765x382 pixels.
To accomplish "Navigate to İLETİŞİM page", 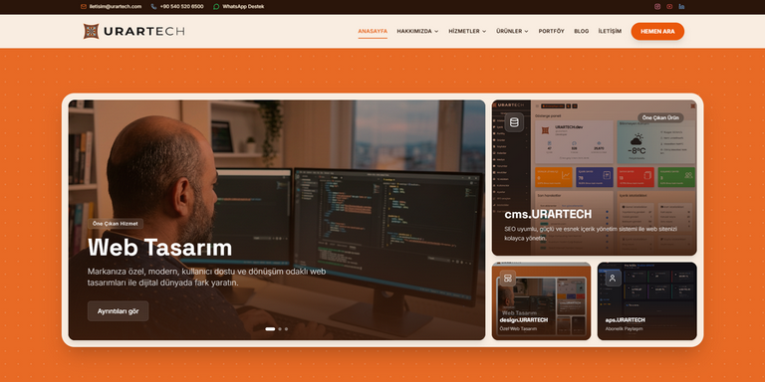I will click(x=610, y=31).
